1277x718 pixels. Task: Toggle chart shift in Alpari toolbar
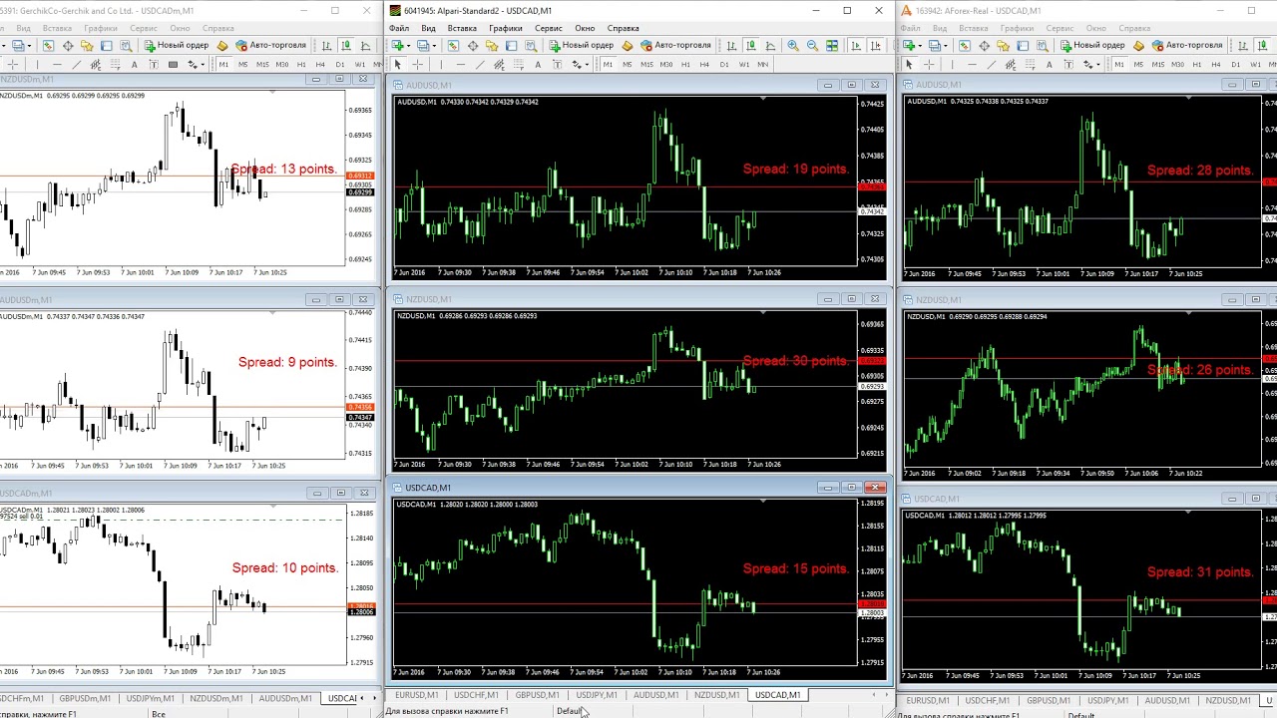pos(876,45)
